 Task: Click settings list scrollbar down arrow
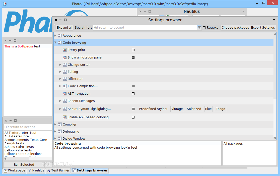click(275, 138)
